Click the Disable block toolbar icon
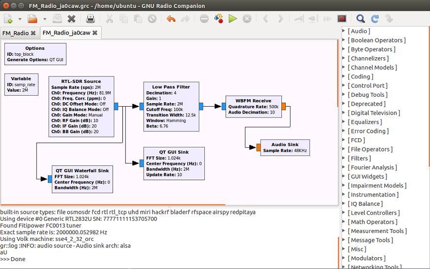 coord(313,19)
